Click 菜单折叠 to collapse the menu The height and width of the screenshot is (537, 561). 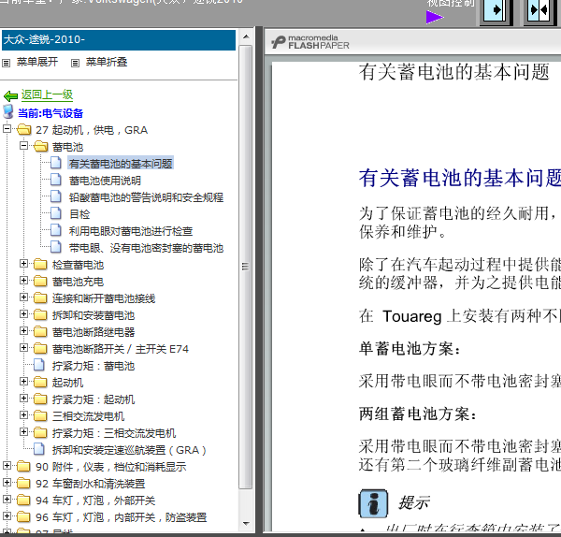(107, 62)
